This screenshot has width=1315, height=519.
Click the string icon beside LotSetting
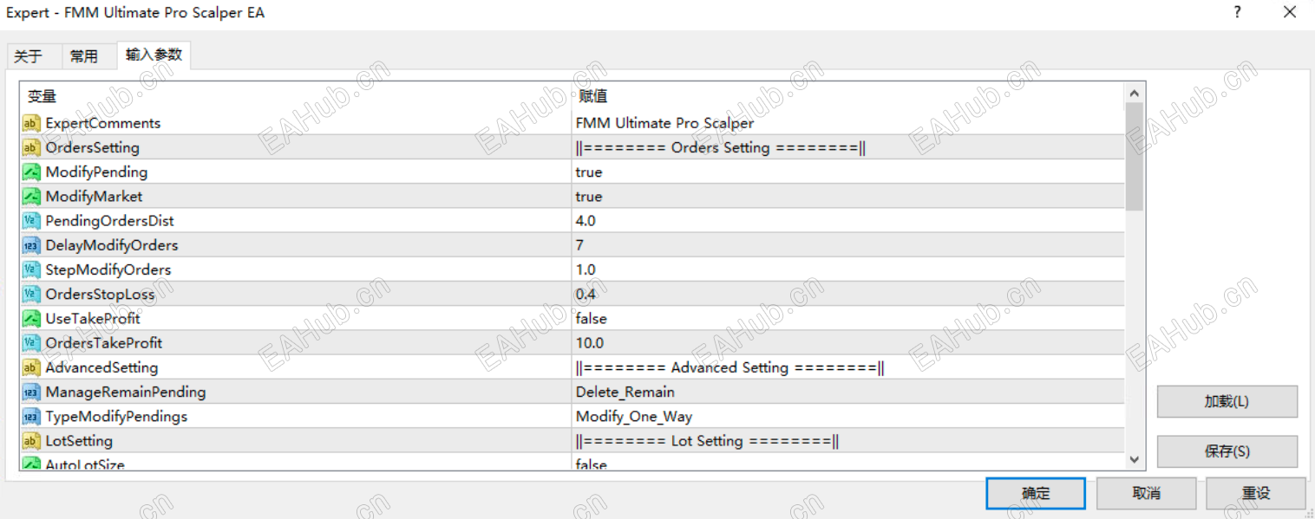pyautogui.click(x=32, y=441)
